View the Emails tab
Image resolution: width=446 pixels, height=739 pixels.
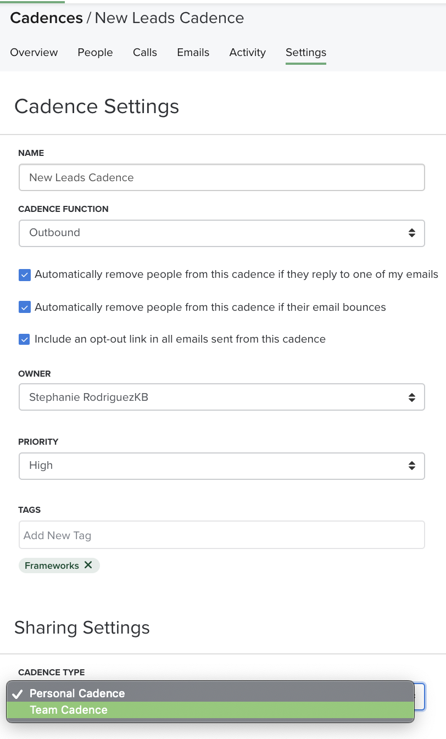coord(193,53)
